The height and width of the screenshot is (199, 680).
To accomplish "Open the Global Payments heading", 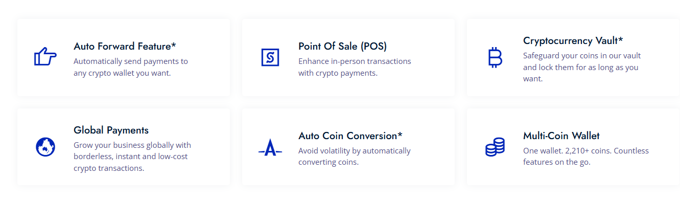I will point(111,130).
